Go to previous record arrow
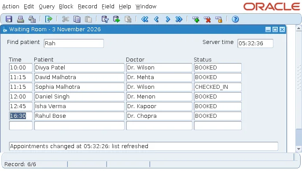The height and width of the screenshot is (171, 302). (156, 19)
